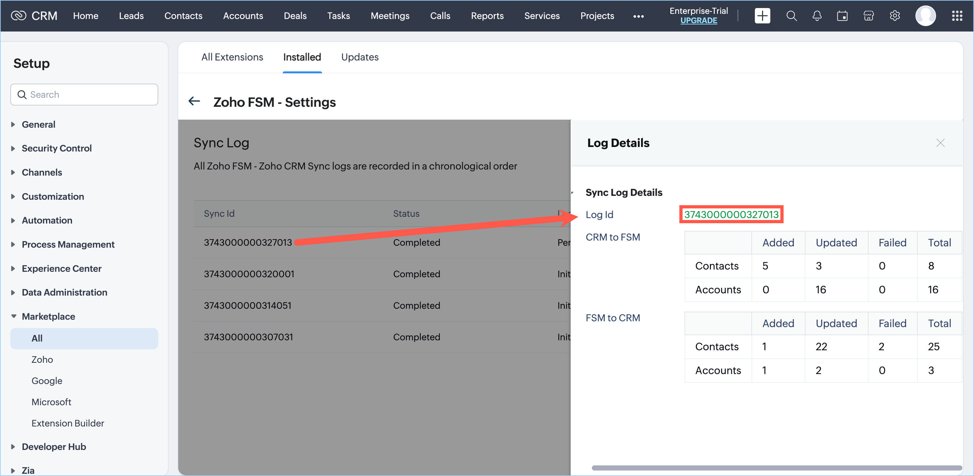Expand the Automation setup section

47,220
